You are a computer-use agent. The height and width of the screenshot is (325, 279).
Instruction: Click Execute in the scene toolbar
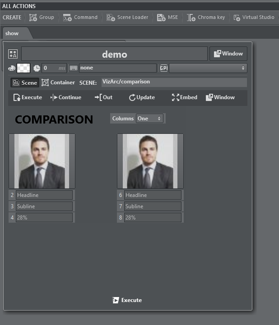[x=28, y=97]
